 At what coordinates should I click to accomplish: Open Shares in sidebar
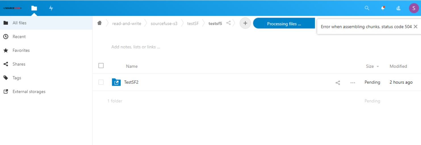click(x=46, y=64)
